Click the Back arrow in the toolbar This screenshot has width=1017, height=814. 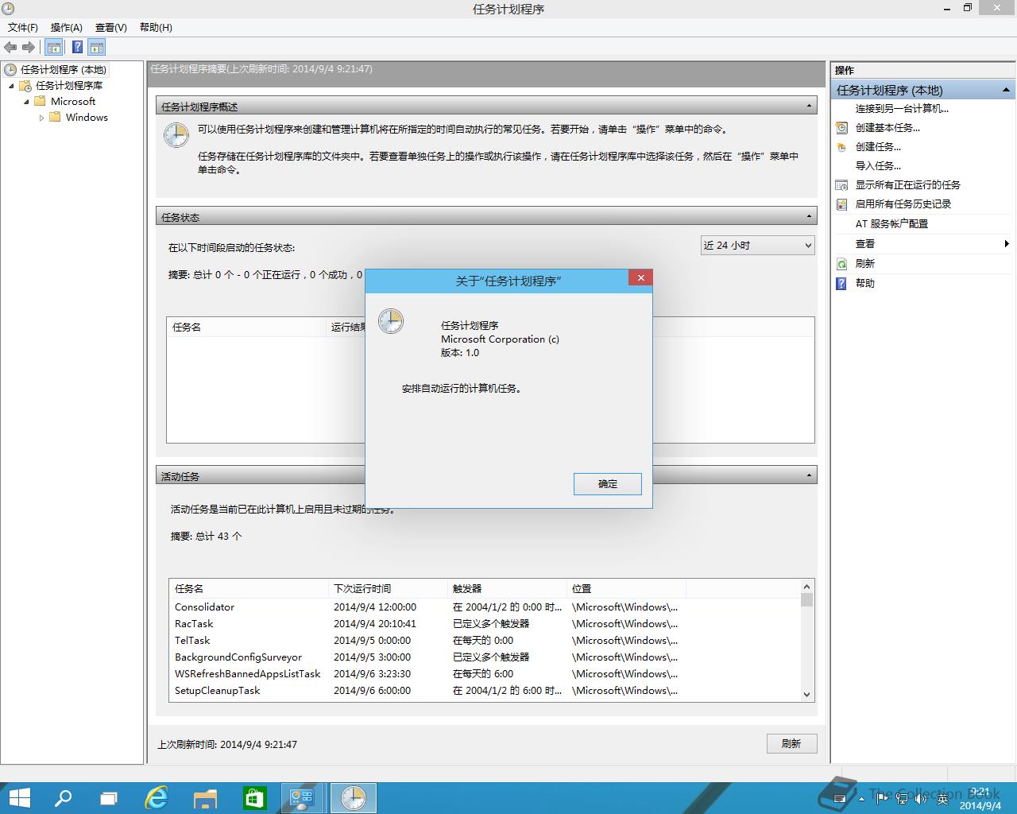tap(10, 47)
